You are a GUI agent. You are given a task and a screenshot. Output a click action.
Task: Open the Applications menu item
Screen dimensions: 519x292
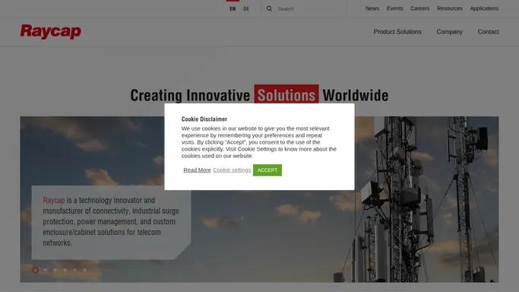(484, 8)
